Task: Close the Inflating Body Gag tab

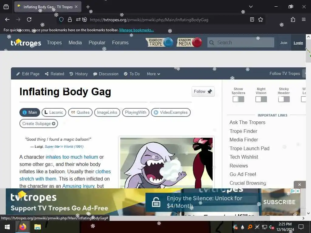Action: 76,7
